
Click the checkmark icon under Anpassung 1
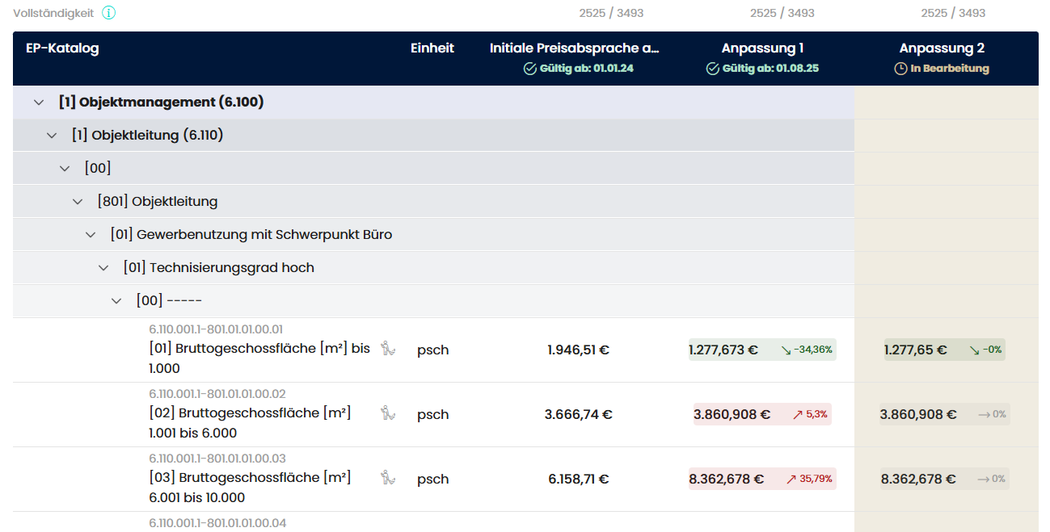click(x=712, y=69)
